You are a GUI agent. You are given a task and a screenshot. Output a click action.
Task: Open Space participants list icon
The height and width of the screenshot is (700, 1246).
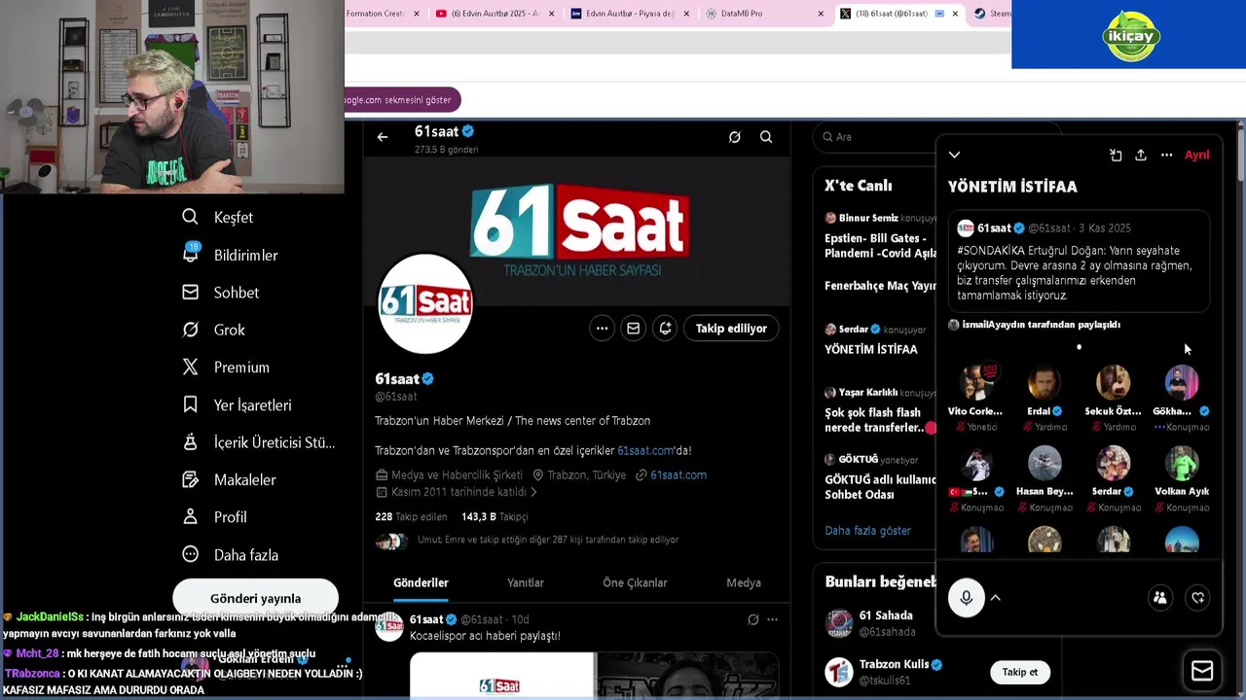1160,598
